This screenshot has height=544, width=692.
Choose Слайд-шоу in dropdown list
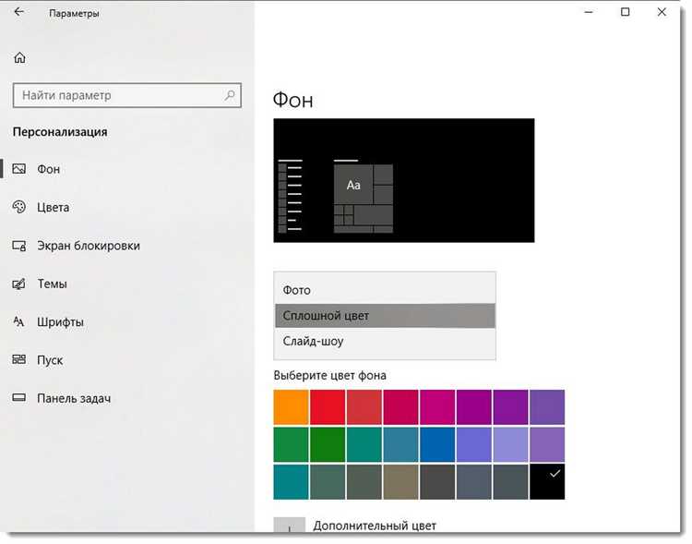coord(385,341)
